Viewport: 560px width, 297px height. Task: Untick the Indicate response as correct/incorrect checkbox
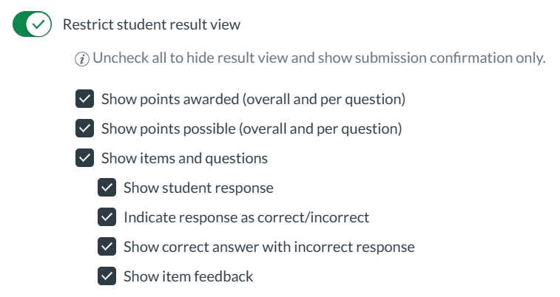click(x=107, y=217)
